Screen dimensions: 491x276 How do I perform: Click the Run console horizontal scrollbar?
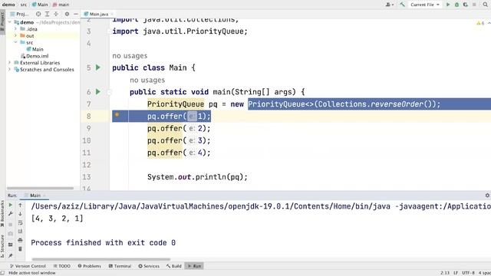101,259
